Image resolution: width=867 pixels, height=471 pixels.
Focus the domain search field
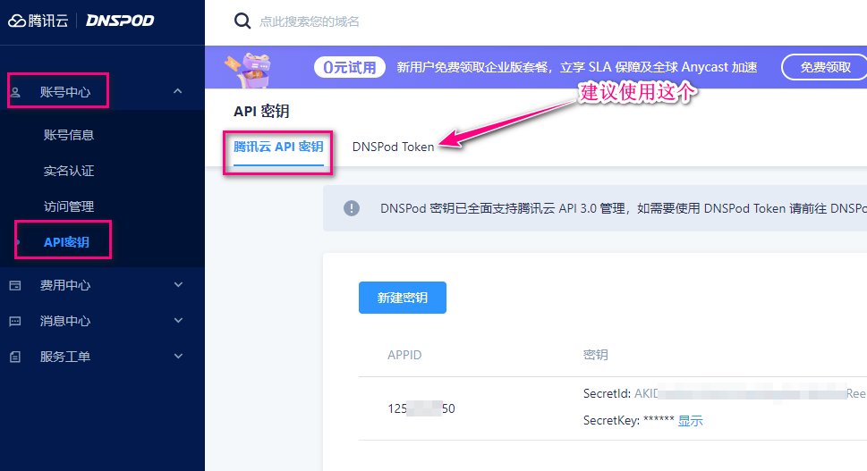[309, 21]
